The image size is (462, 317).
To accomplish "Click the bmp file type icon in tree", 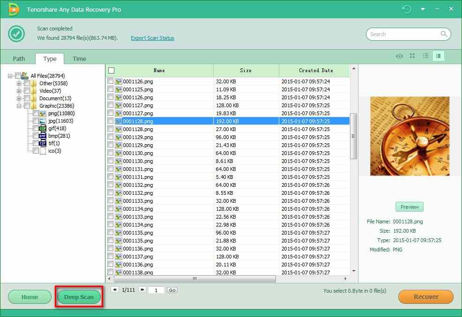I will (43, 136).
